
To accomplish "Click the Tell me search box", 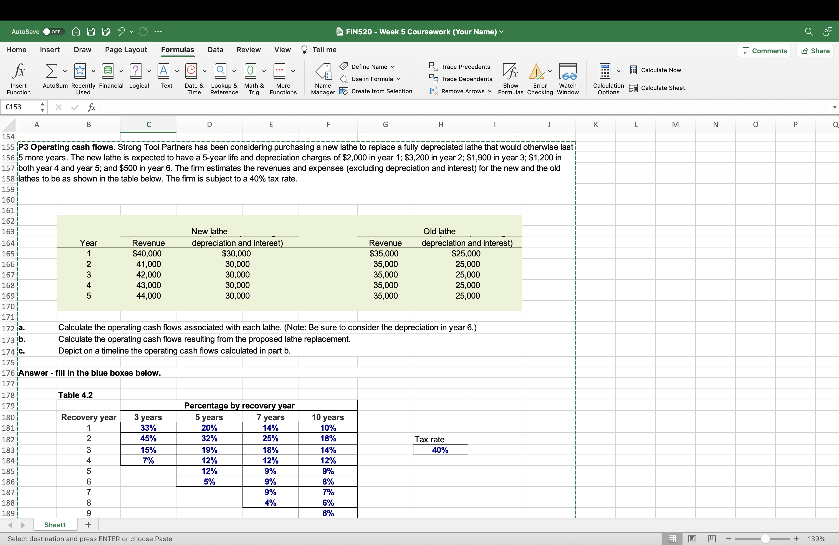I will 319,50.
